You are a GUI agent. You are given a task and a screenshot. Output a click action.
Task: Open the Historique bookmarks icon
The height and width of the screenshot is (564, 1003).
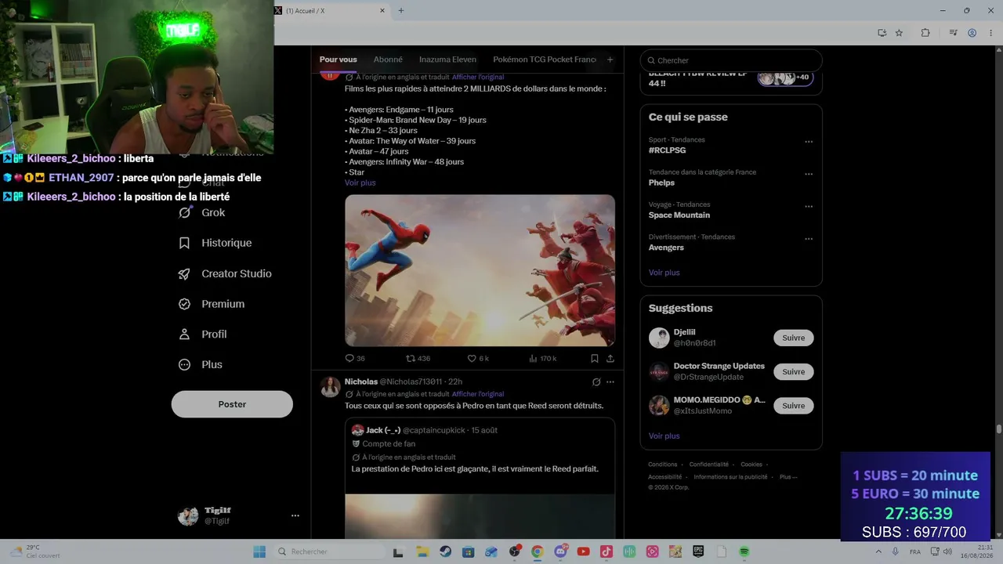point(184,243)
